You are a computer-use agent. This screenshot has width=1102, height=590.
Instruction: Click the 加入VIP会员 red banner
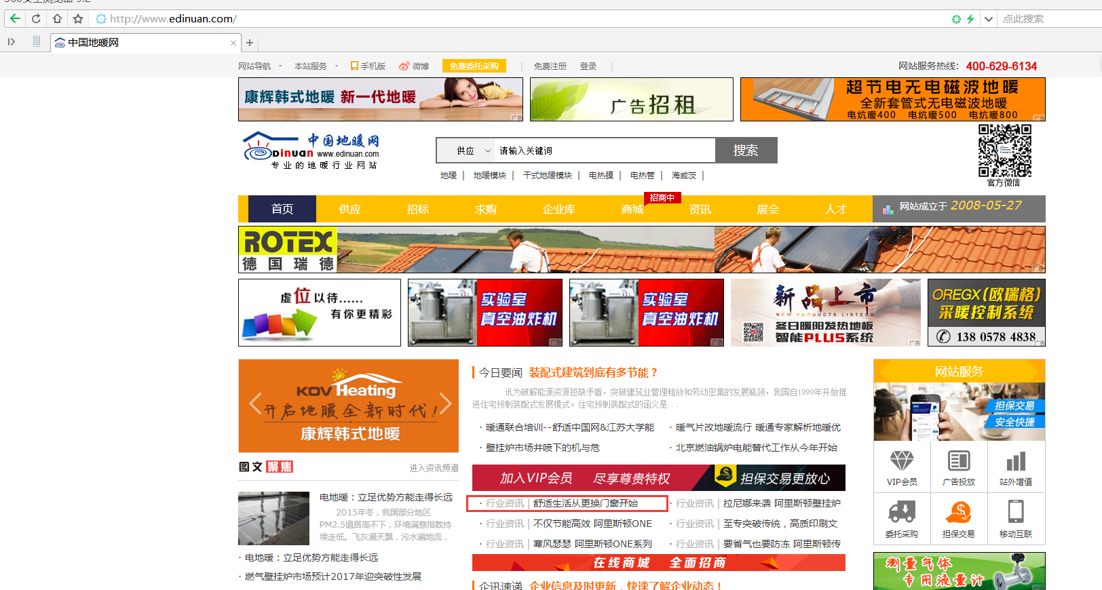[659, 477]
